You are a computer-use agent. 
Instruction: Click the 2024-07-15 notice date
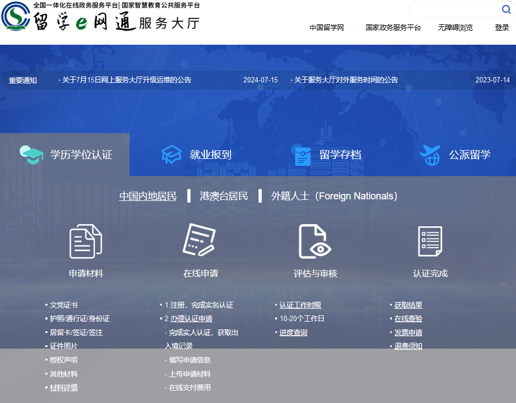pos(261,80)
